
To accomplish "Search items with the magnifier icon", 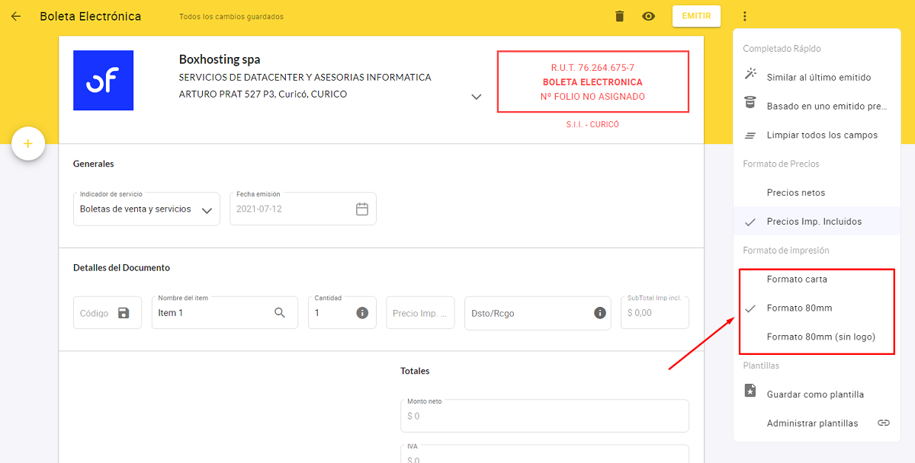I will 280,313.
